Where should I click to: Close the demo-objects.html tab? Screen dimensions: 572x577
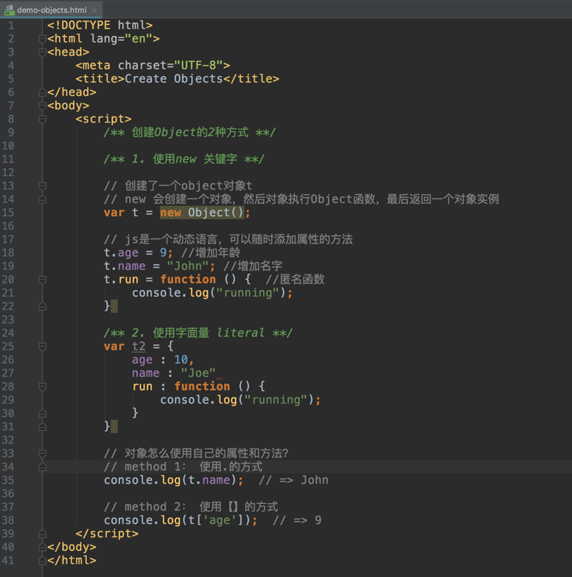94,10
